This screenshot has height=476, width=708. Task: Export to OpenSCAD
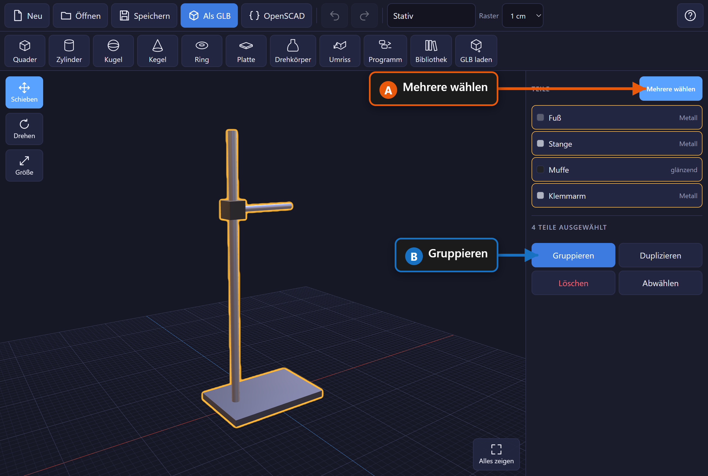pos(276,15)
